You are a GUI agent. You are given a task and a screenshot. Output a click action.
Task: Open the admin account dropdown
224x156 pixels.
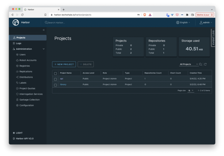[x=206, y=23]
